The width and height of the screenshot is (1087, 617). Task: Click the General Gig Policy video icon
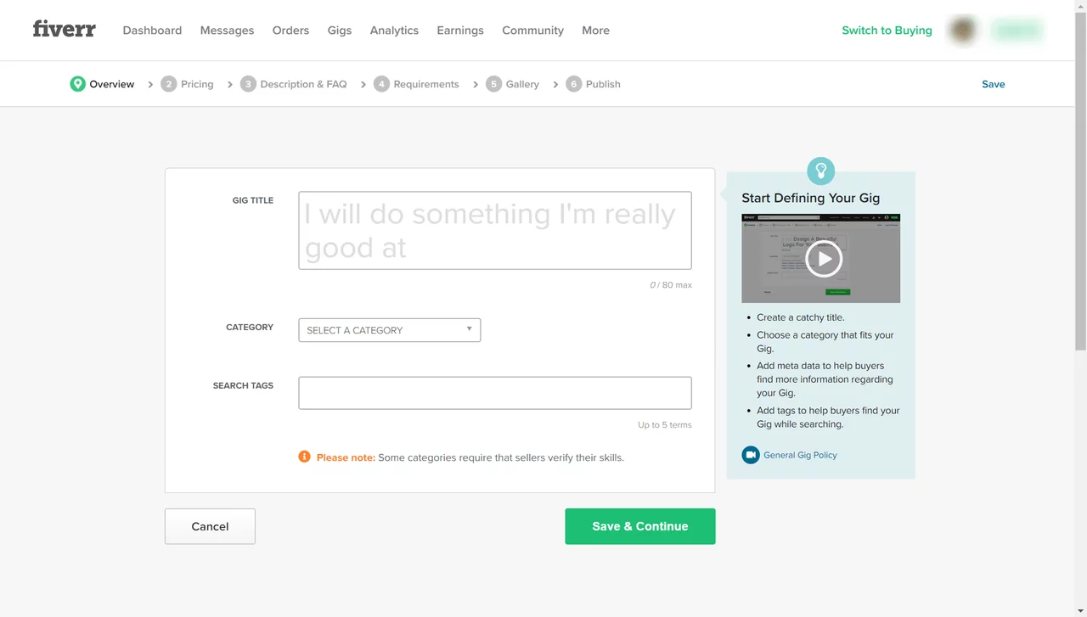coord(750,455)
